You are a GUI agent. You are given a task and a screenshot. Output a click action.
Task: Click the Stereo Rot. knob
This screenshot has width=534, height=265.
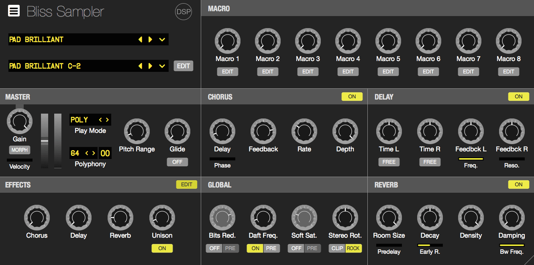coord(345,218)
